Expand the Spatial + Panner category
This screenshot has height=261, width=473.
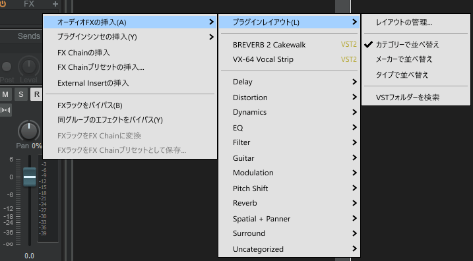click(289, 219)
